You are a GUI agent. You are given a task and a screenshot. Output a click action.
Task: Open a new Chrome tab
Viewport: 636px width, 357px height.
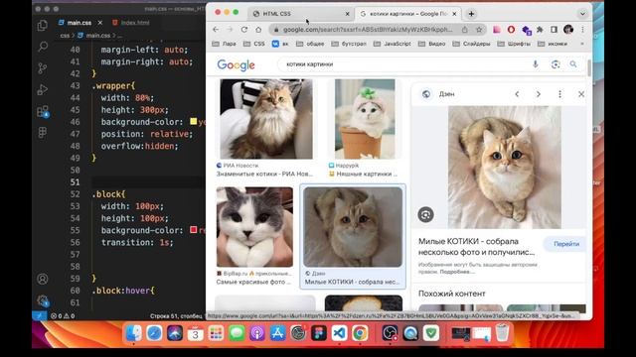pos(471,14)
